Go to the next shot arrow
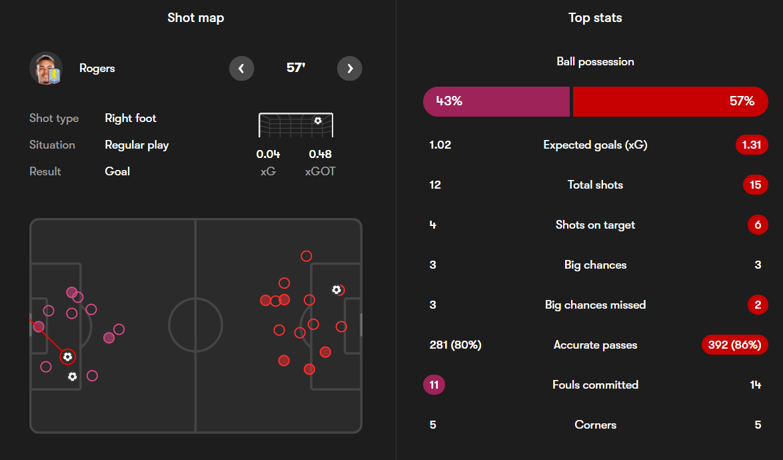 point(350,68)
